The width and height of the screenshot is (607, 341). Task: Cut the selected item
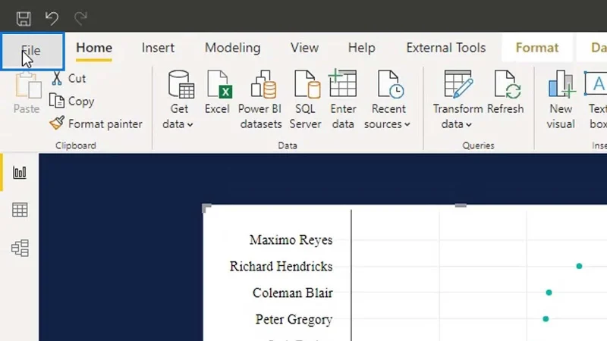point(68,79)
